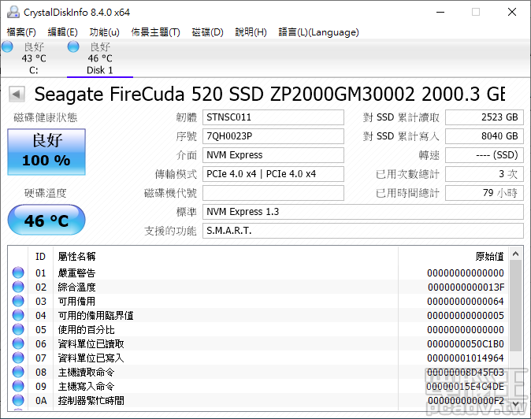
Task: Select raw value 0000000050C1B0
Action: pos(466,344)
